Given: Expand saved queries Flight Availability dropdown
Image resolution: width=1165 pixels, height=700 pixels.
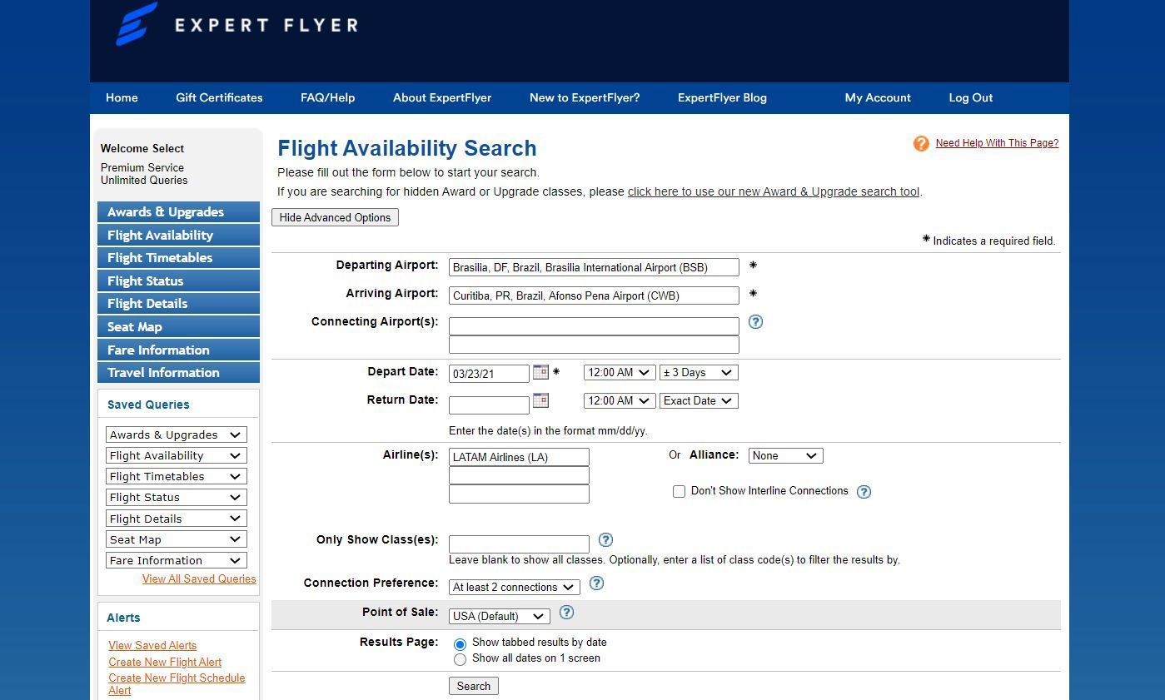Looking at the screenshot, I should click(177, 455).
